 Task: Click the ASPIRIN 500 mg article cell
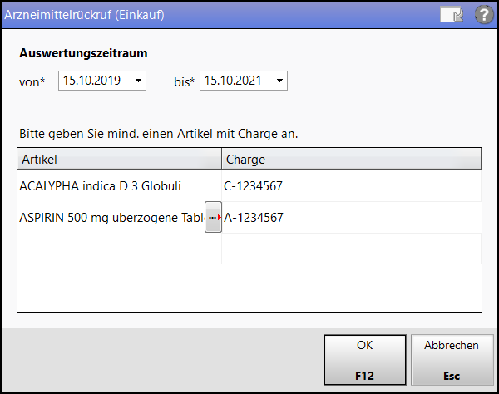111,218
